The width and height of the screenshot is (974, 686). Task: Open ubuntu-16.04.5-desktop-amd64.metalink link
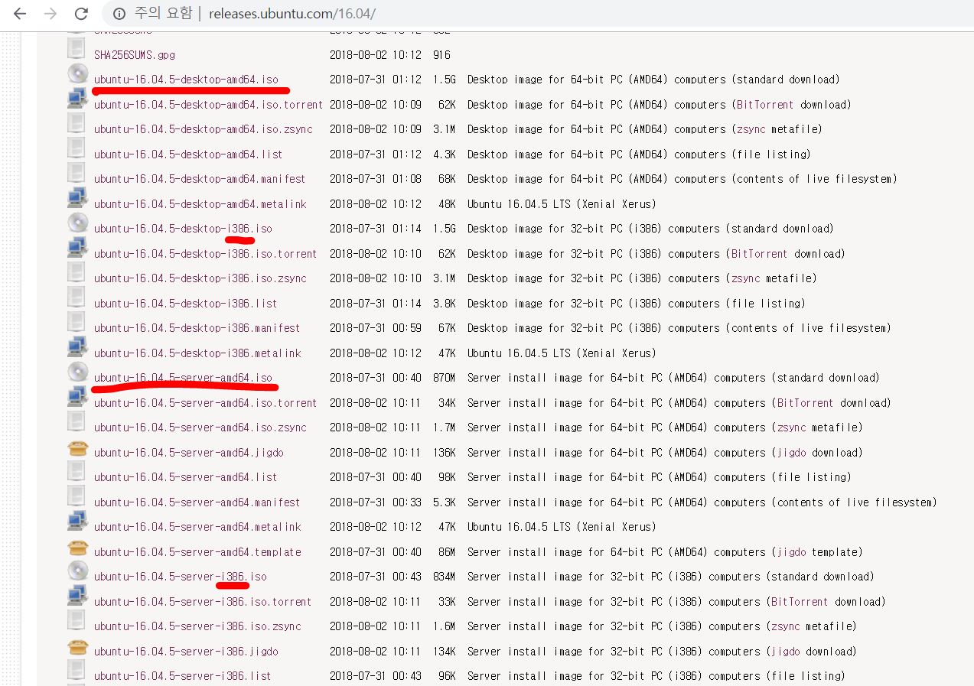[x=200, y=204]
